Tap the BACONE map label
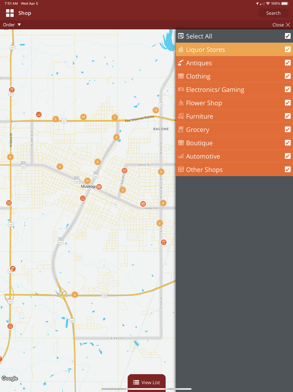Image resolution: width=293 pixels, height=392 pixels. [161, 129]
